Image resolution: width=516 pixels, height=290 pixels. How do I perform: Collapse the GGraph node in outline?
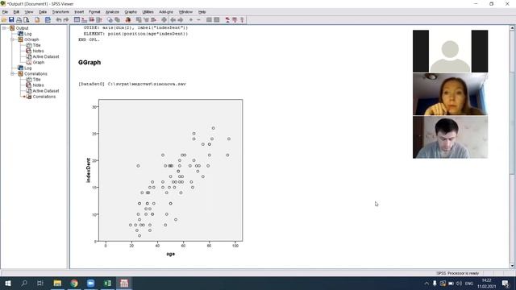[13, 39]
